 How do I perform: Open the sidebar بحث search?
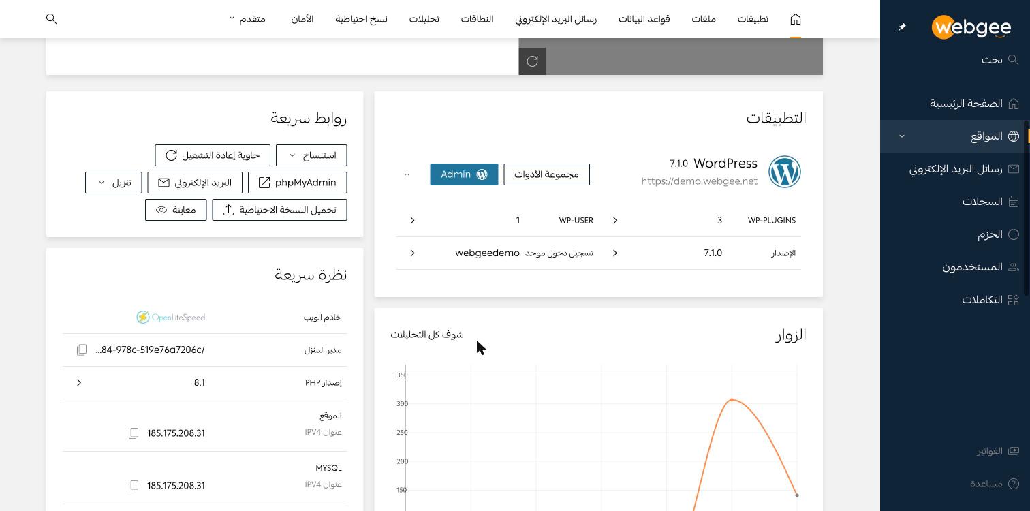point(999,60)
